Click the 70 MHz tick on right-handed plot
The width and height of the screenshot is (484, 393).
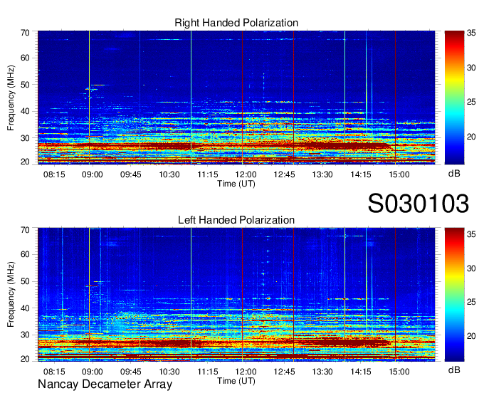pyautogui.click(x=25, y=33)
